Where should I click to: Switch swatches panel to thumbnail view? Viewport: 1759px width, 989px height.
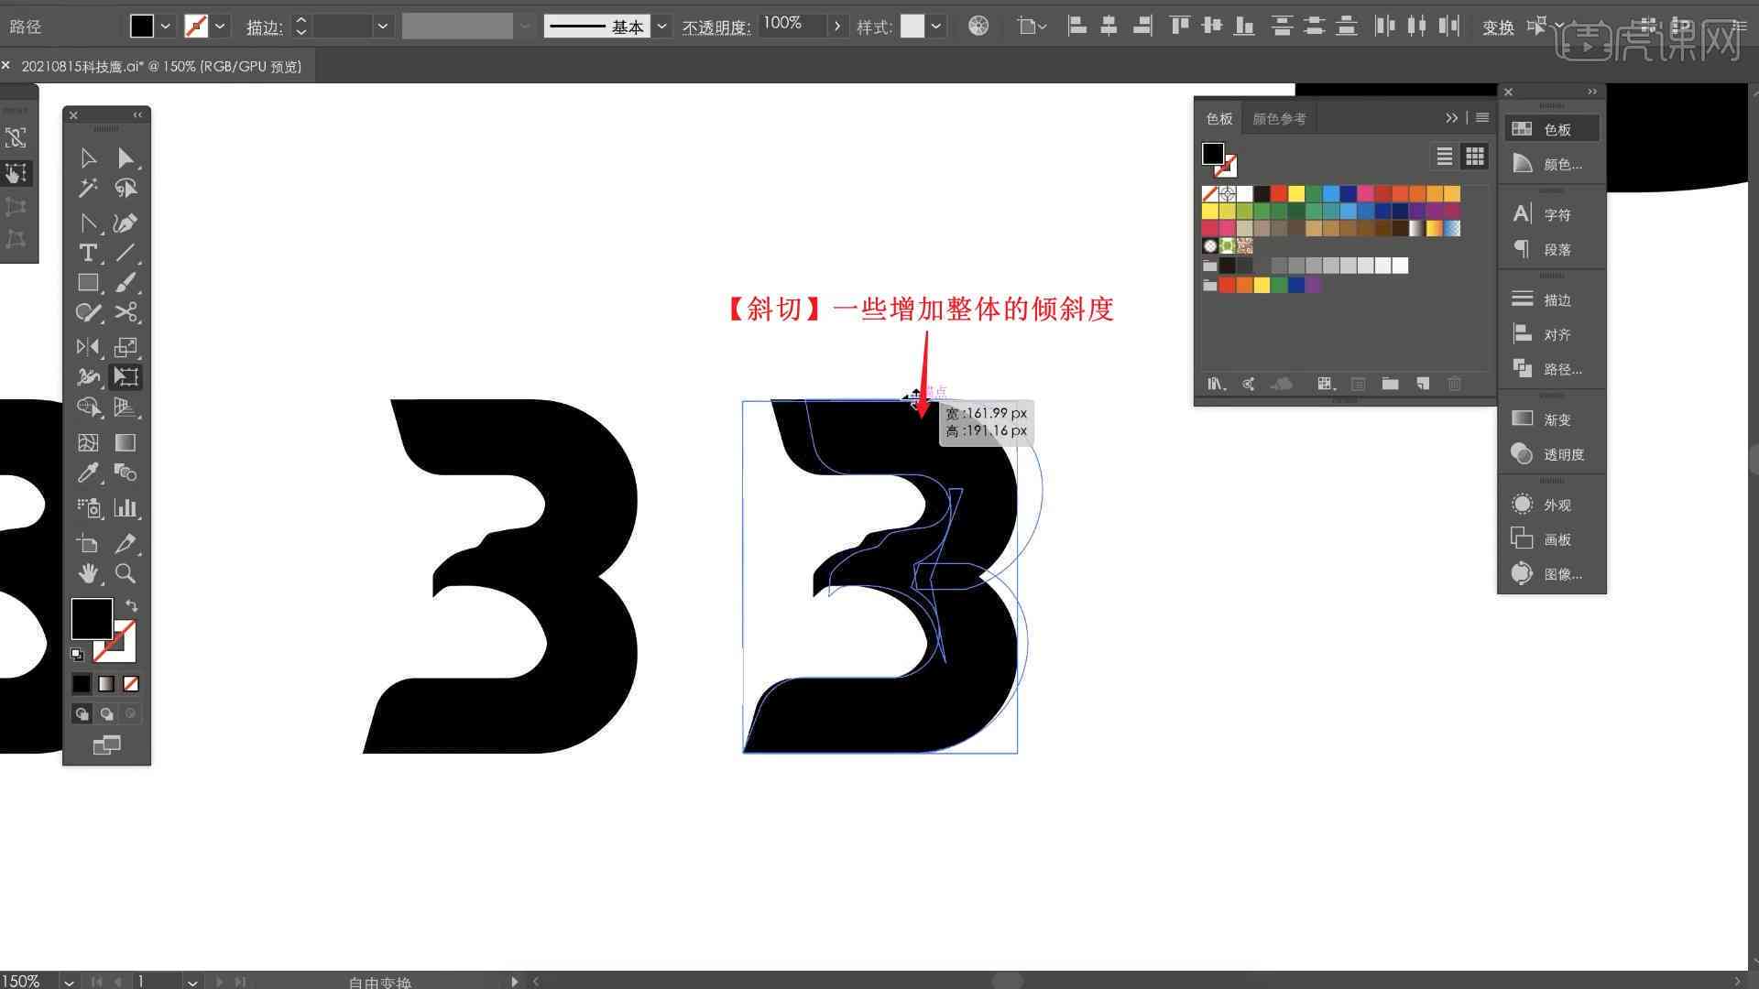(1475, 157)
